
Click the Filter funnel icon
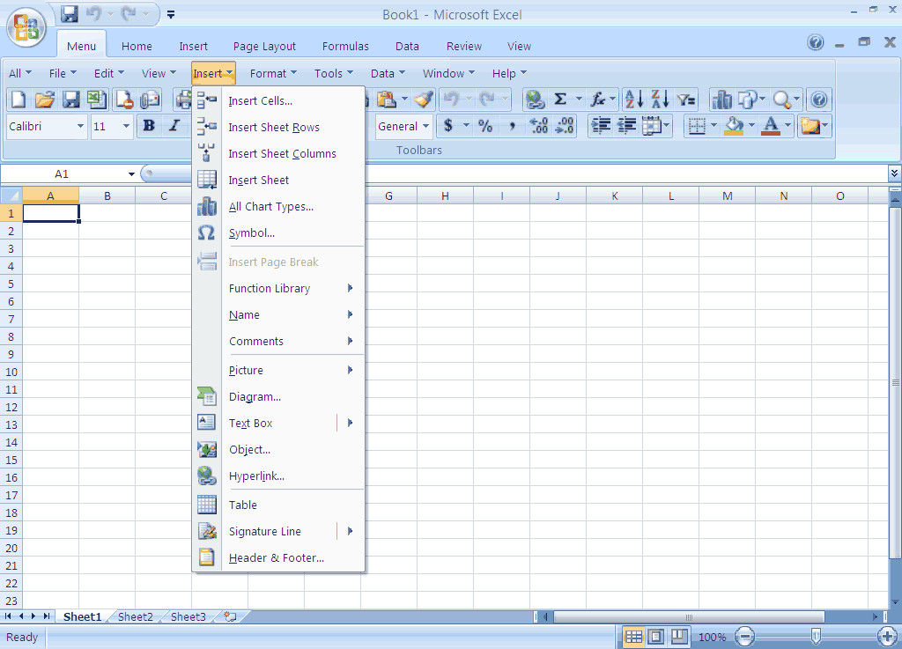pyautogui.click(x=686, y=100)
